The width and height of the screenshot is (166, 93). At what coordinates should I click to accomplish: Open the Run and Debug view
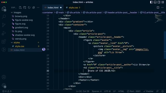pos(4,33)
